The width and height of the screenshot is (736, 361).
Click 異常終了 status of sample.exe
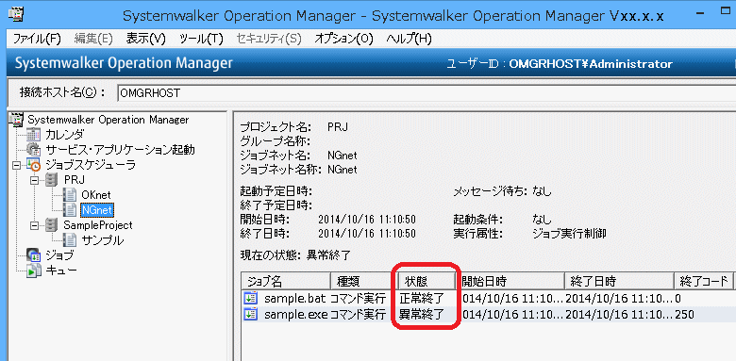click(421, 314)
